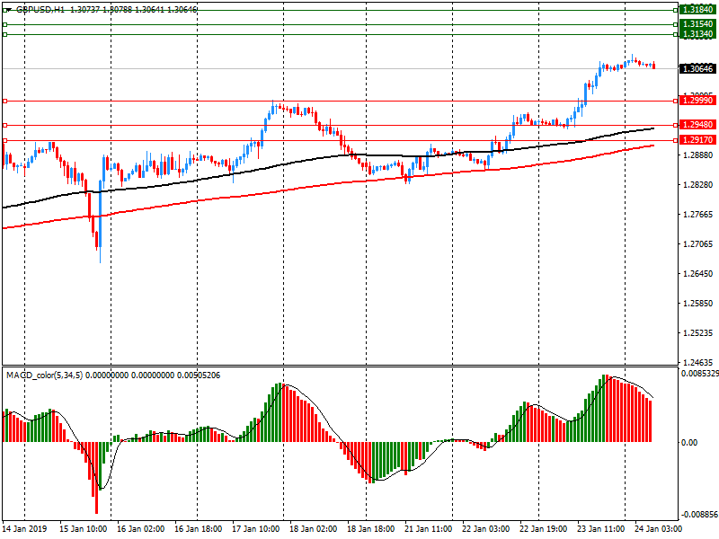Select right-end handle of the 1.31840 line

tap(676, 10)
